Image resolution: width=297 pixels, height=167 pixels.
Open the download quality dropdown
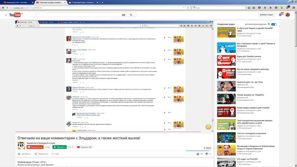(x=71, y=147)
